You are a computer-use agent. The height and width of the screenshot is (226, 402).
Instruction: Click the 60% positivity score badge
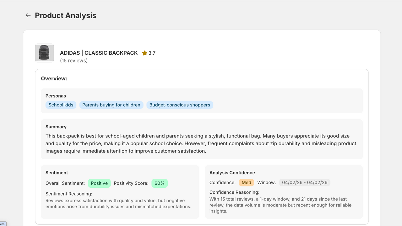point(160,183)
